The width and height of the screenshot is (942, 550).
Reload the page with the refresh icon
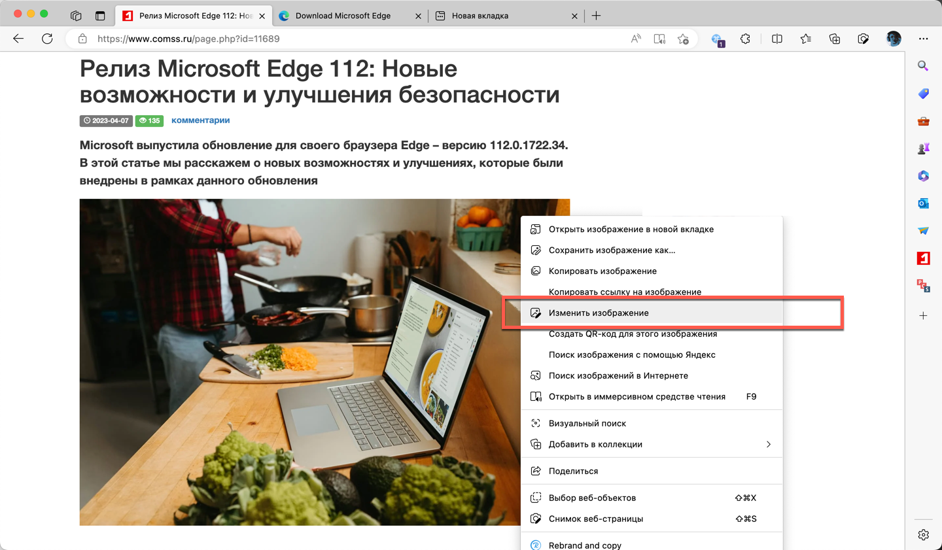tap(47, 39)
